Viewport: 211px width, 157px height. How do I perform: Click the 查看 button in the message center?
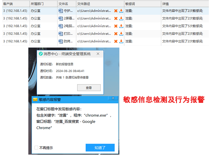tap(89, 88)
